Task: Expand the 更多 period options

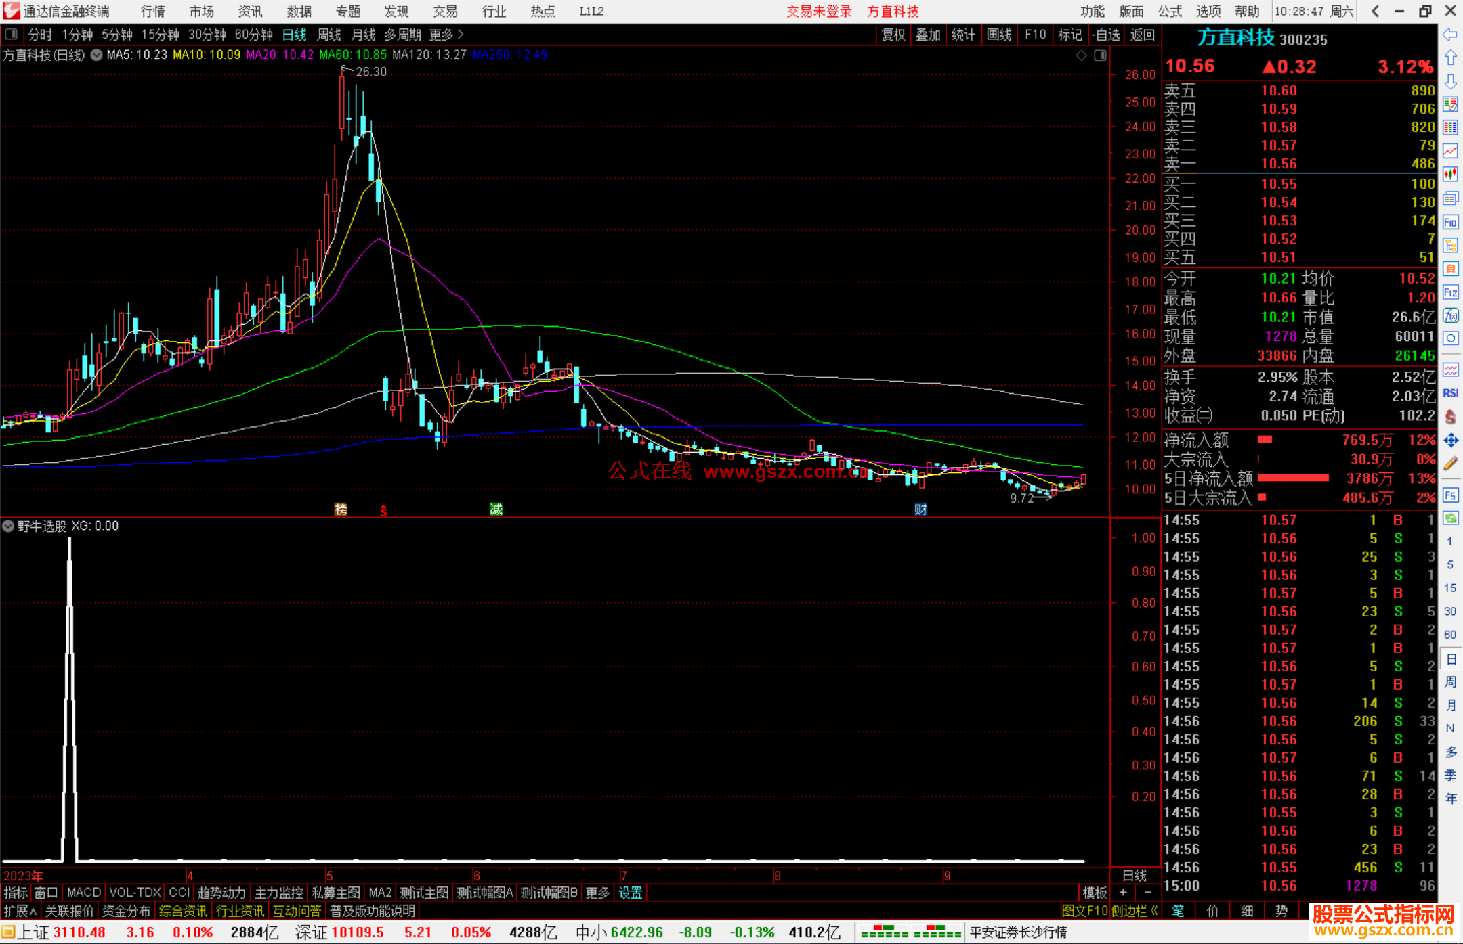Action: click(x=446, y=35)
